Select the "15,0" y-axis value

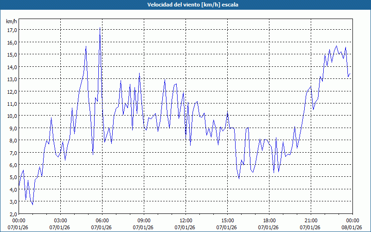[x=12, y=55]
